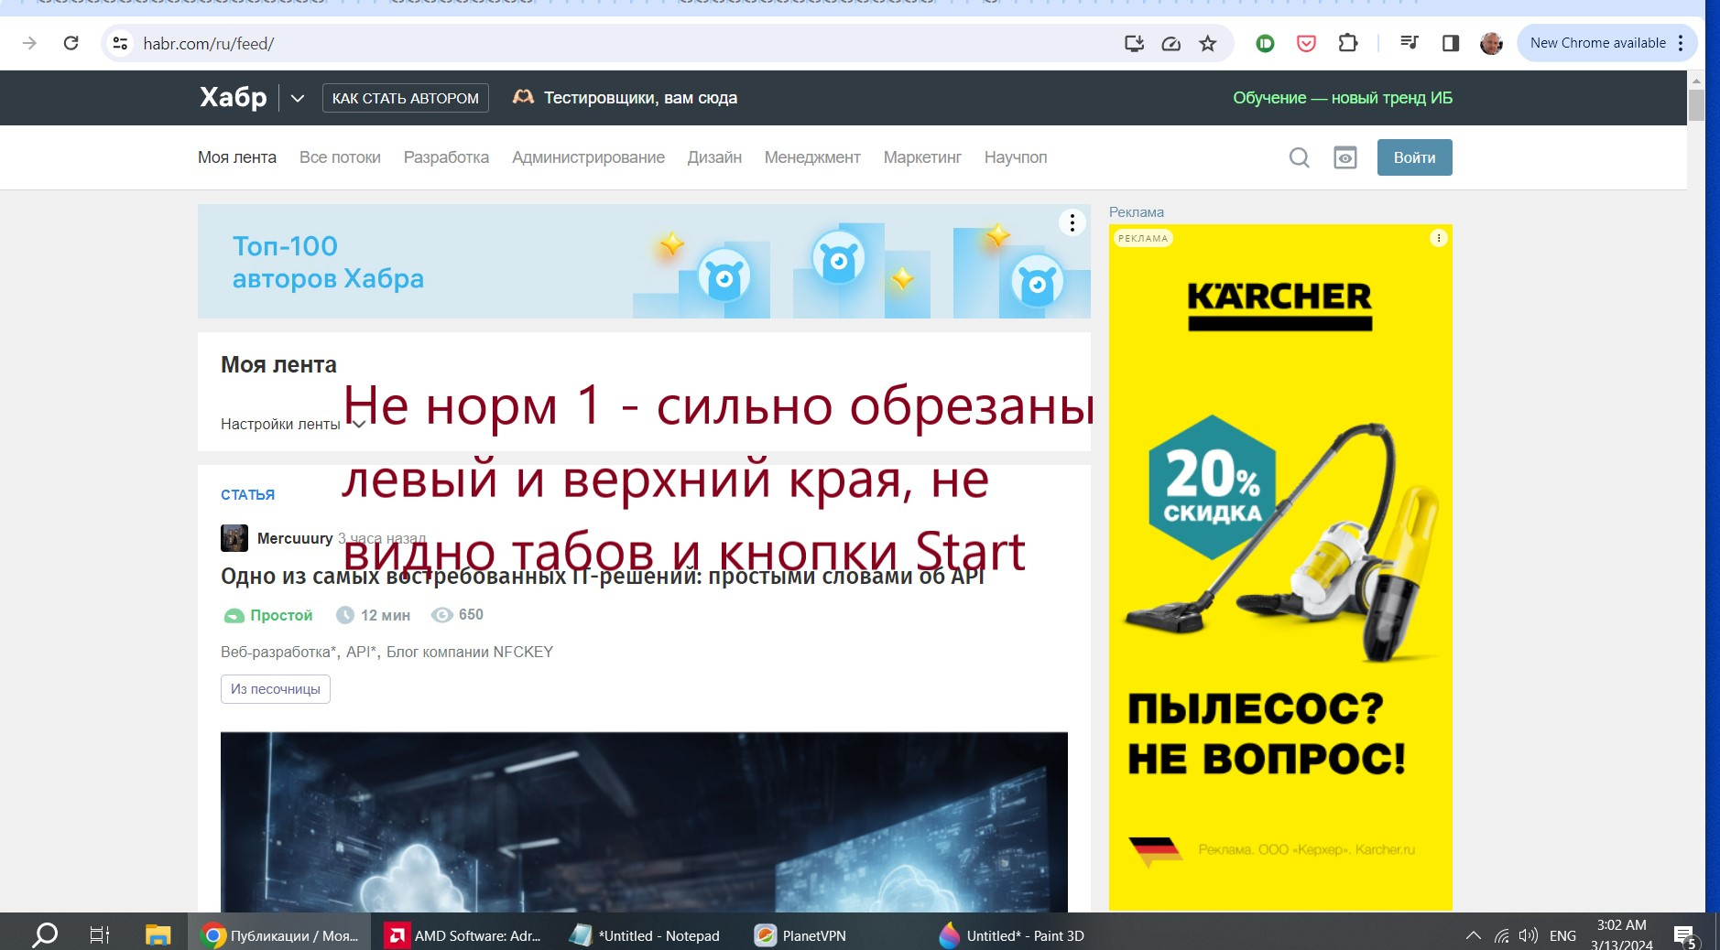Click the address bar URL field
Image resolution: width=1720 pixels, height=950 pixels.
(623, 43)
